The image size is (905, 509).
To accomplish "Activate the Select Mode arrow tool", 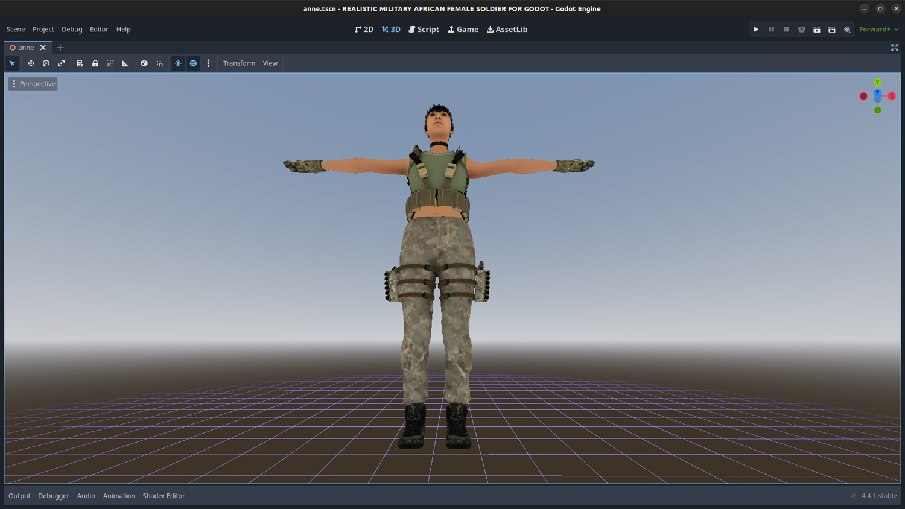I will 12,63.
